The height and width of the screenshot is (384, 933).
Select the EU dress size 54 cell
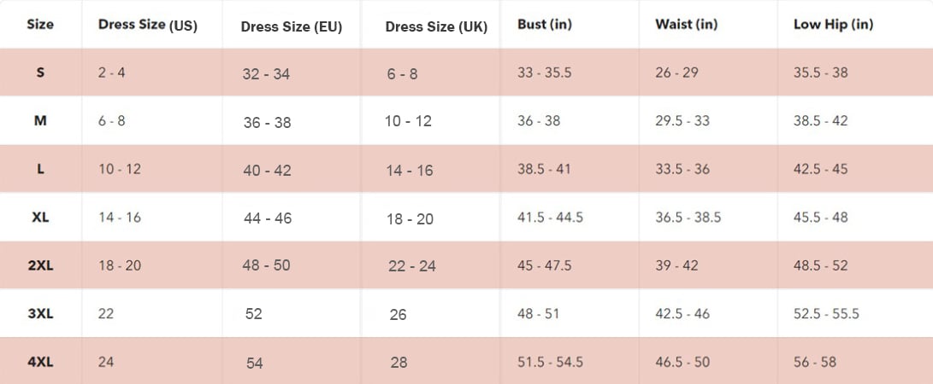click(255, 364)
